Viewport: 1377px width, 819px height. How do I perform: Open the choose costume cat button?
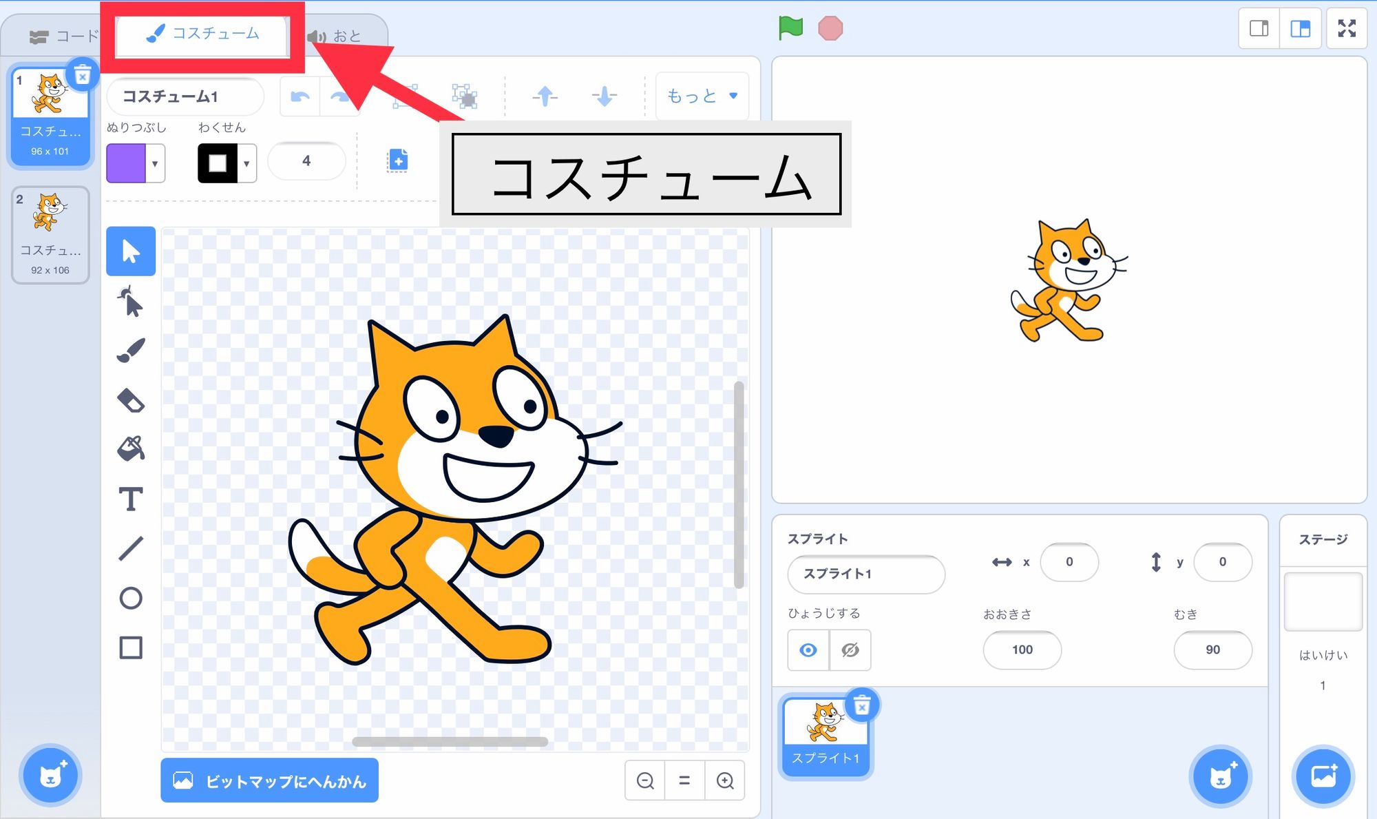[50, 776]
